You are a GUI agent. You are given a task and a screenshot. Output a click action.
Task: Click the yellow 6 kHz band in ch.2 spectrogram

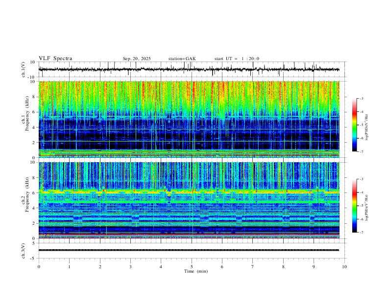(189, 192)
